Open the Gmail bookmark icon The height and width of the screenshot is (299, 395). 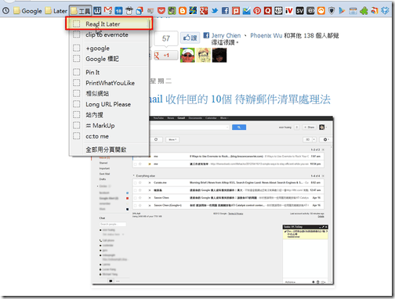[108, 11]
